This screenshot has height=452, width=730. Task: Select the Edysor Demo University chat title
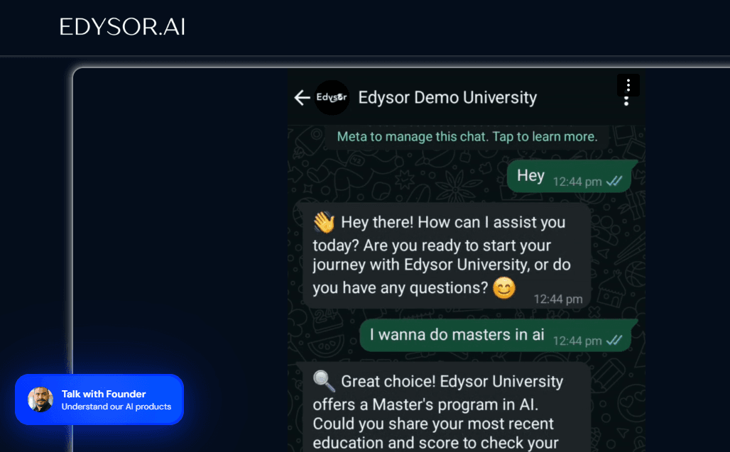(447, 97)
